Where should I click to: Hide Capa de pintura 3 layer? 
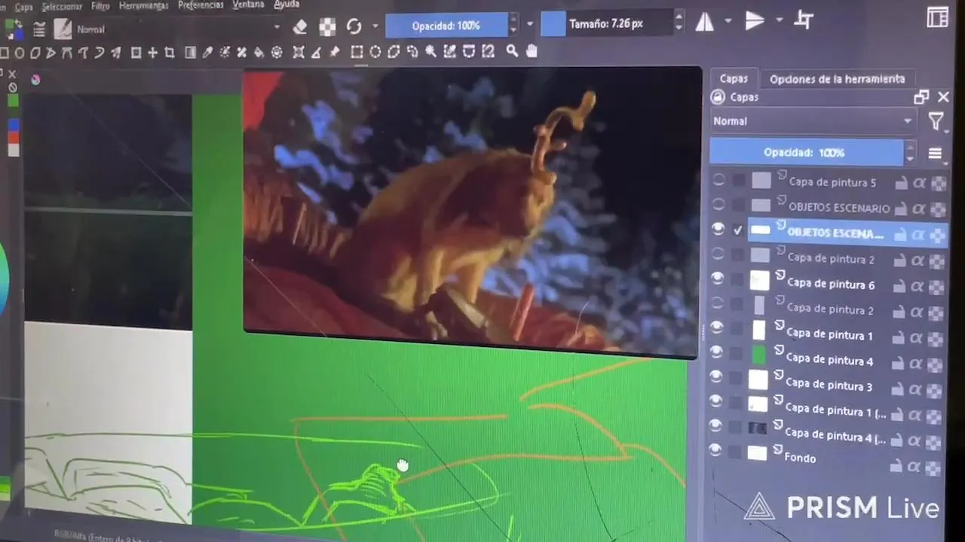[716, 376]
